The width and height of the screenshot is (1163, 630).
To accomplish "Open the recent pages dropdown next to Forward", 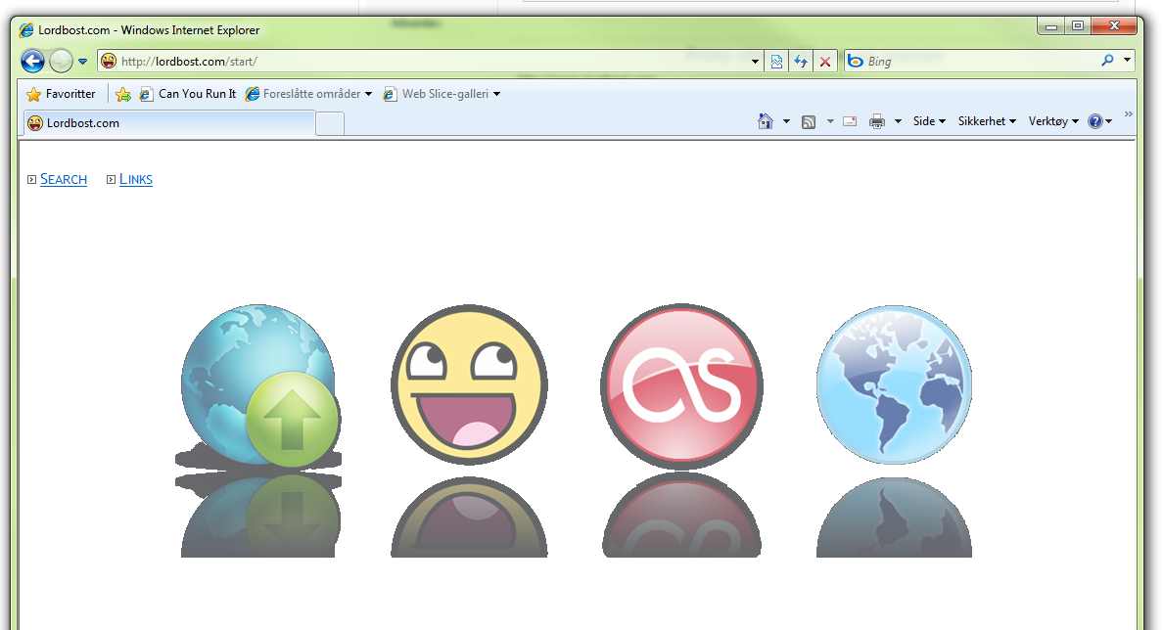I will [x=82, y=62].
